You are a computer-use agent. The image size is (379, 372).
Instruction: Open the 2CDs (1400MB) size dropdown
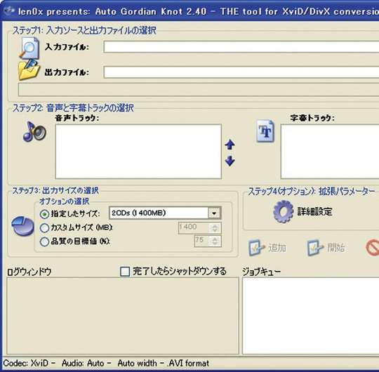165,213
